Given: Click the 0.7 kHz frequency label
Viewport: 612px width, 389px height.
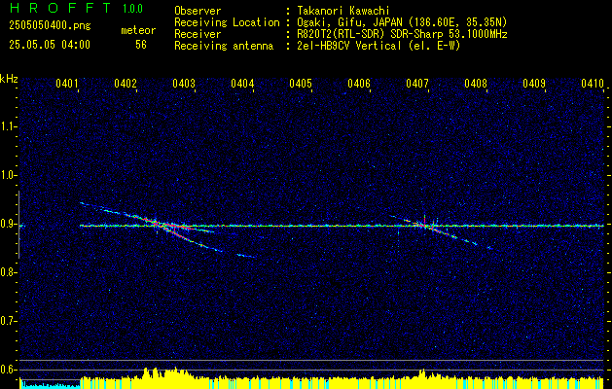Looking at the screenshot, I should click(x=8, y=321).
